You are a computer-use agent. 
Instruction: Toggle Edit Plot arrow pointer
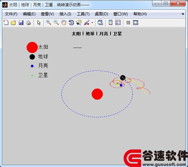coord(39,23)
